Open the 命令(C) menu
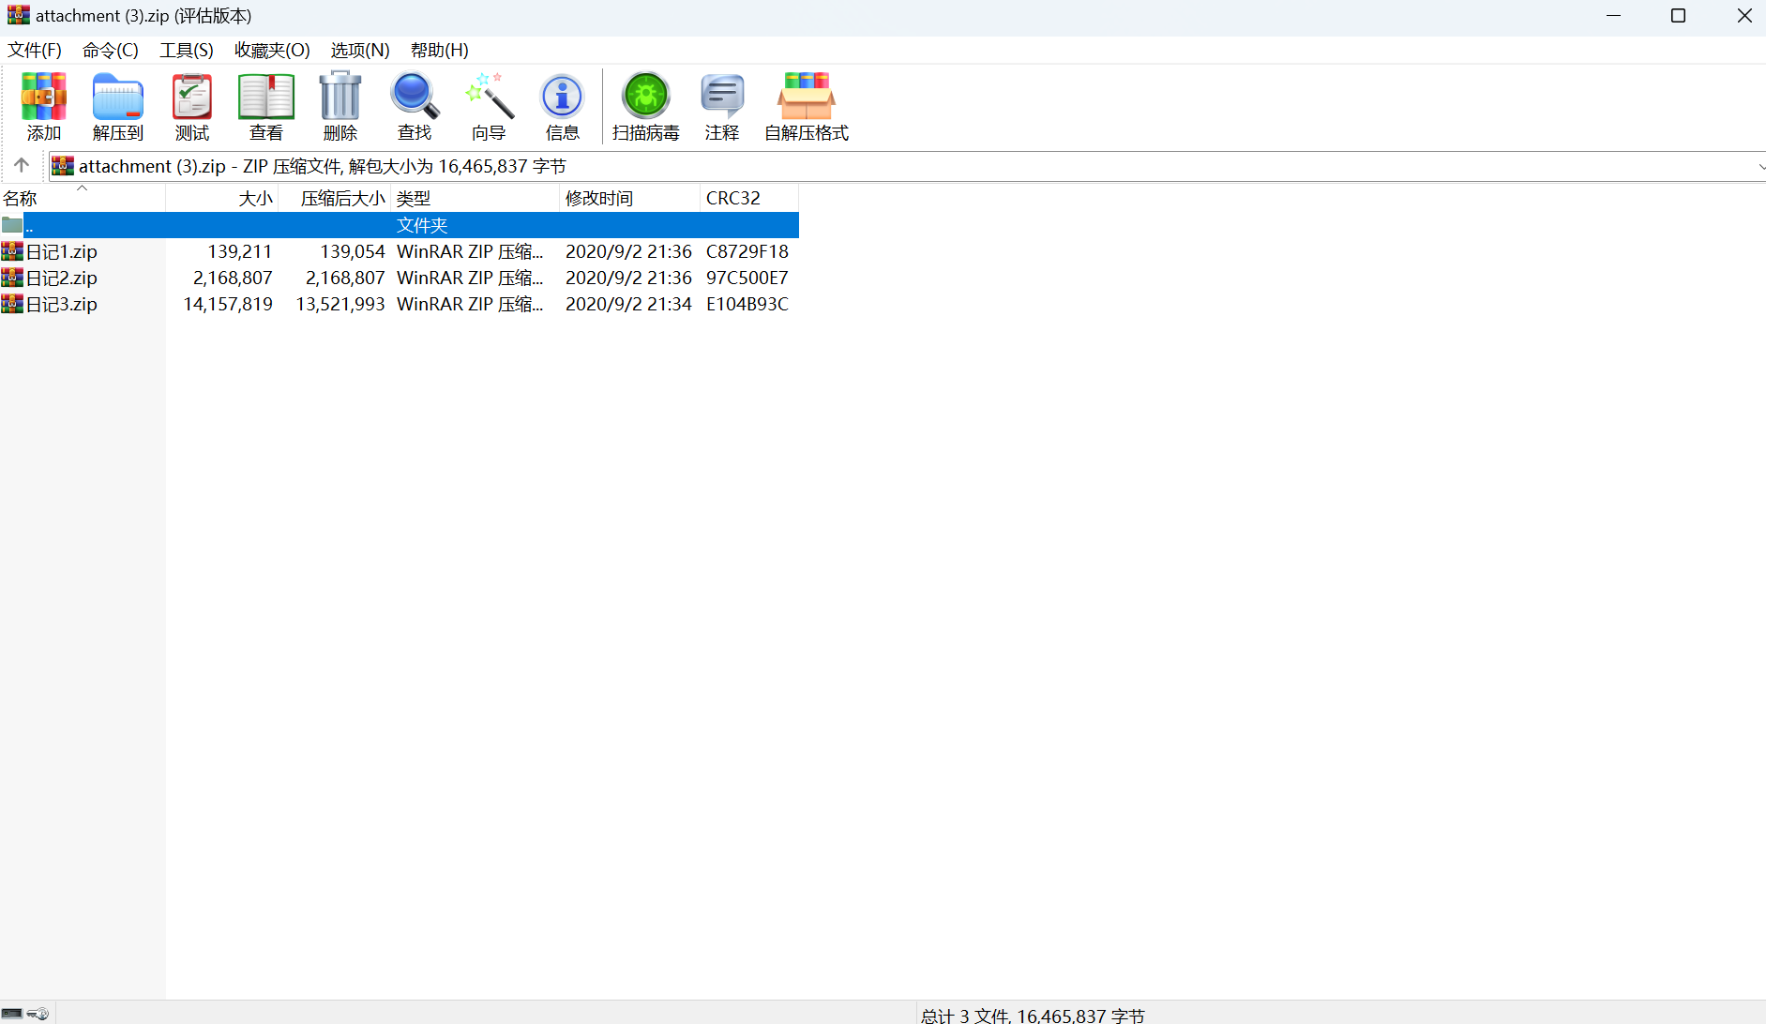Screen dimensions: 1766x1024 click(x=111, y=50)
